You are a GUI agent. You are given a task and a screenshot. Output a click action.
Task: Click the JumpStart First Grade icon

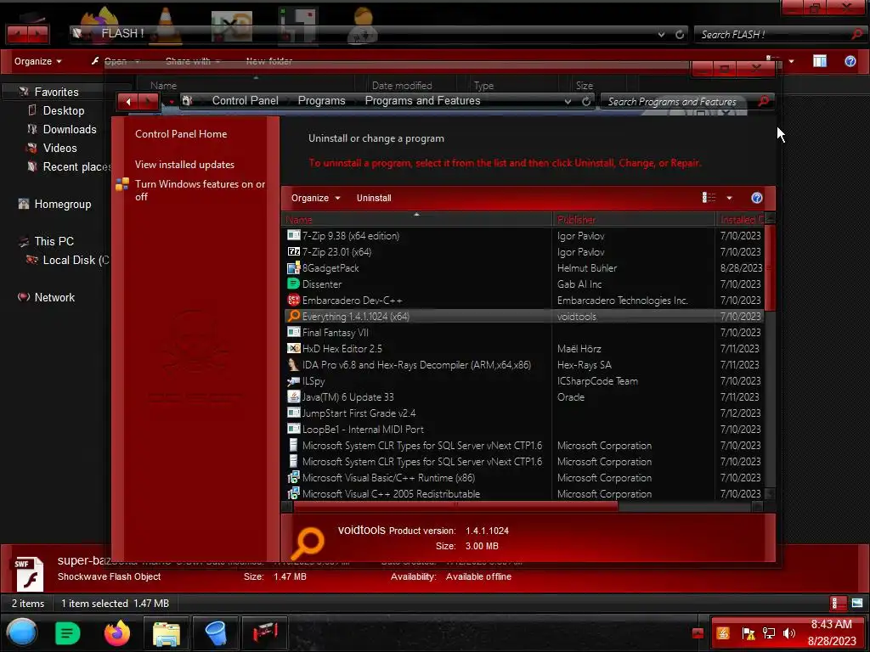tap(293, 413)
